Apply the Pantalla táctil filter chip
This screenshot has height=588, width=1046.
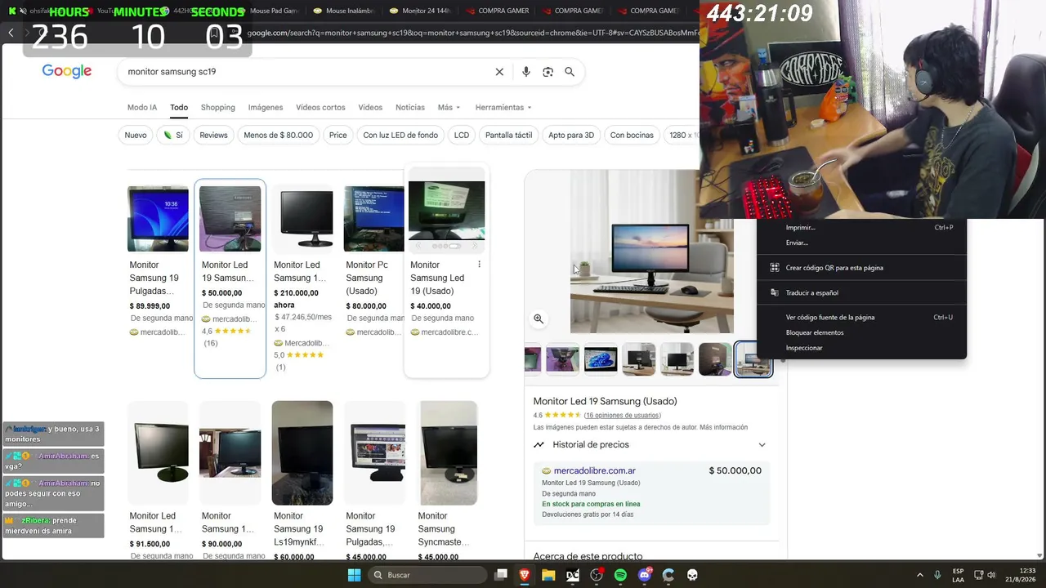[x=508, y=136]
